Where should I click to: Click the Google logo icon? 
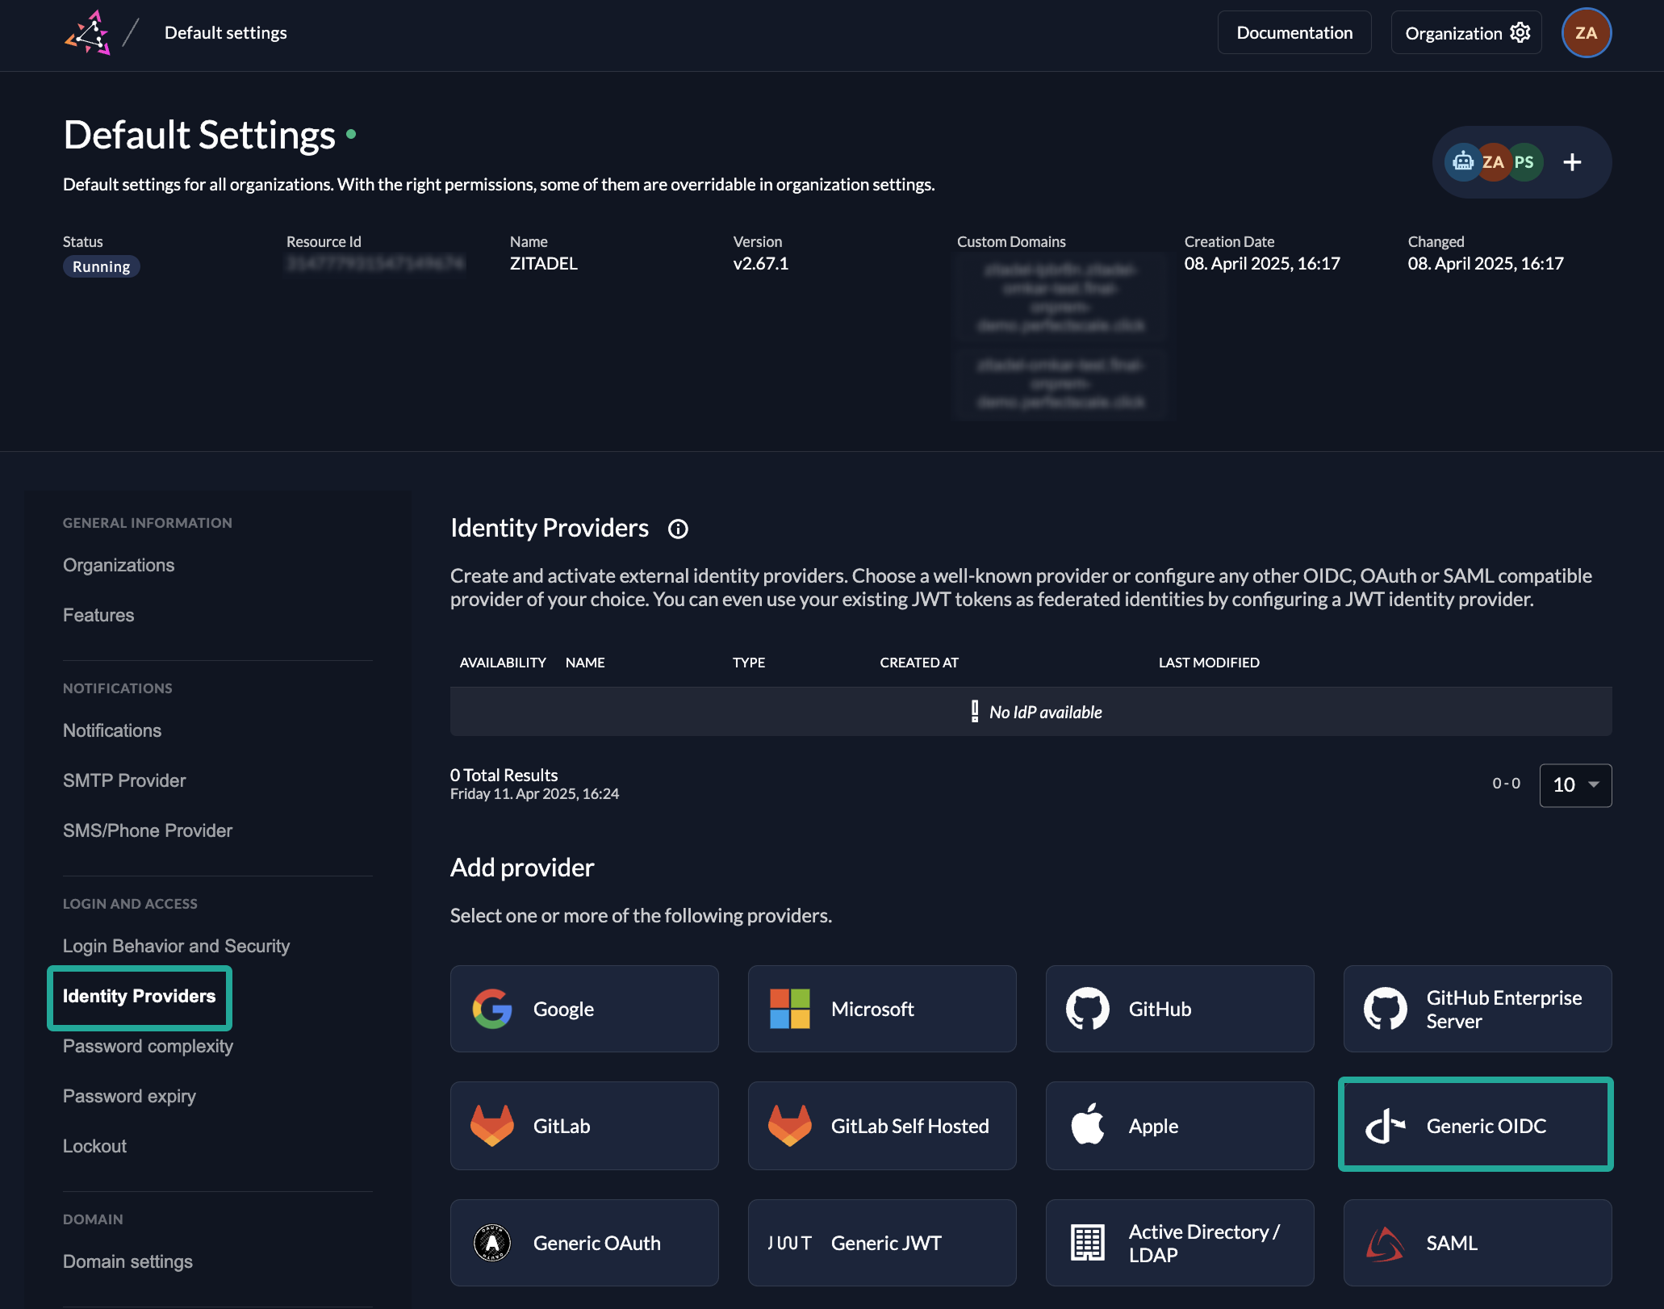click(x=492, y=1009)
